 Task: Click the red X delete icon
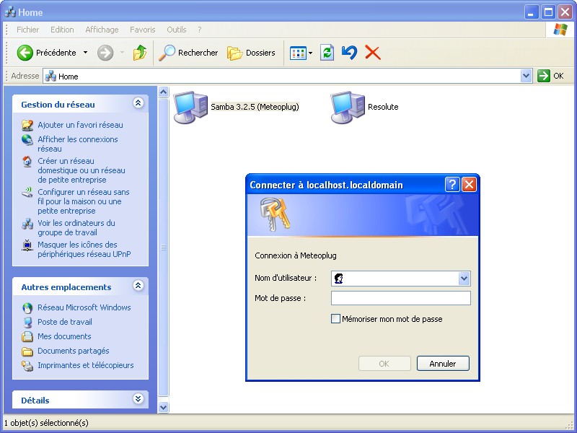pyautogui.click(x=372, y=53)
